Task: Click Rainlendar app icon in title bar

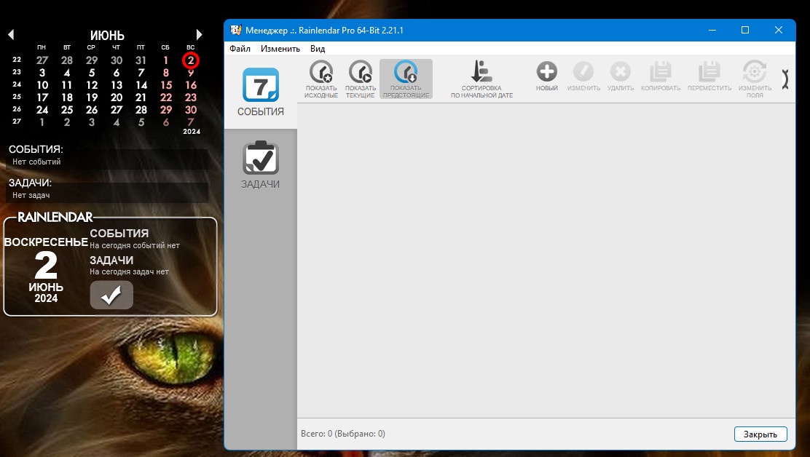Action: pos(235,30)
